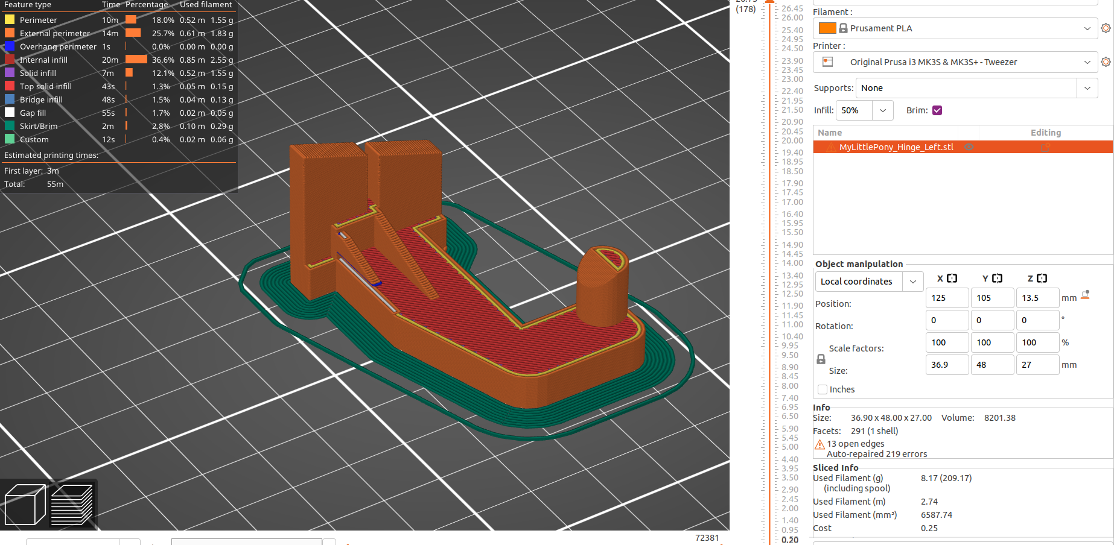Click 'Estimated printing times' label
This screenshot has height=545, width=1114.
point(51,155)
